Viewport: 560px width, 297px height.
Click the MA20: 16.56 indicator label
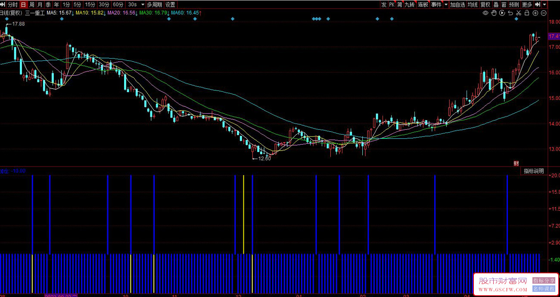(x=122, y=13)
